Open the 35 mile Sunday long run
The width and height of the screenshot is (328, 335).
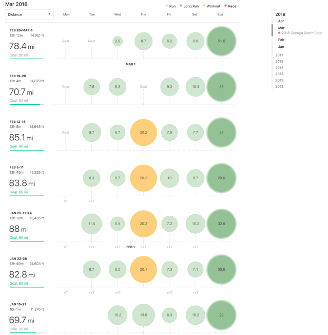221,87
